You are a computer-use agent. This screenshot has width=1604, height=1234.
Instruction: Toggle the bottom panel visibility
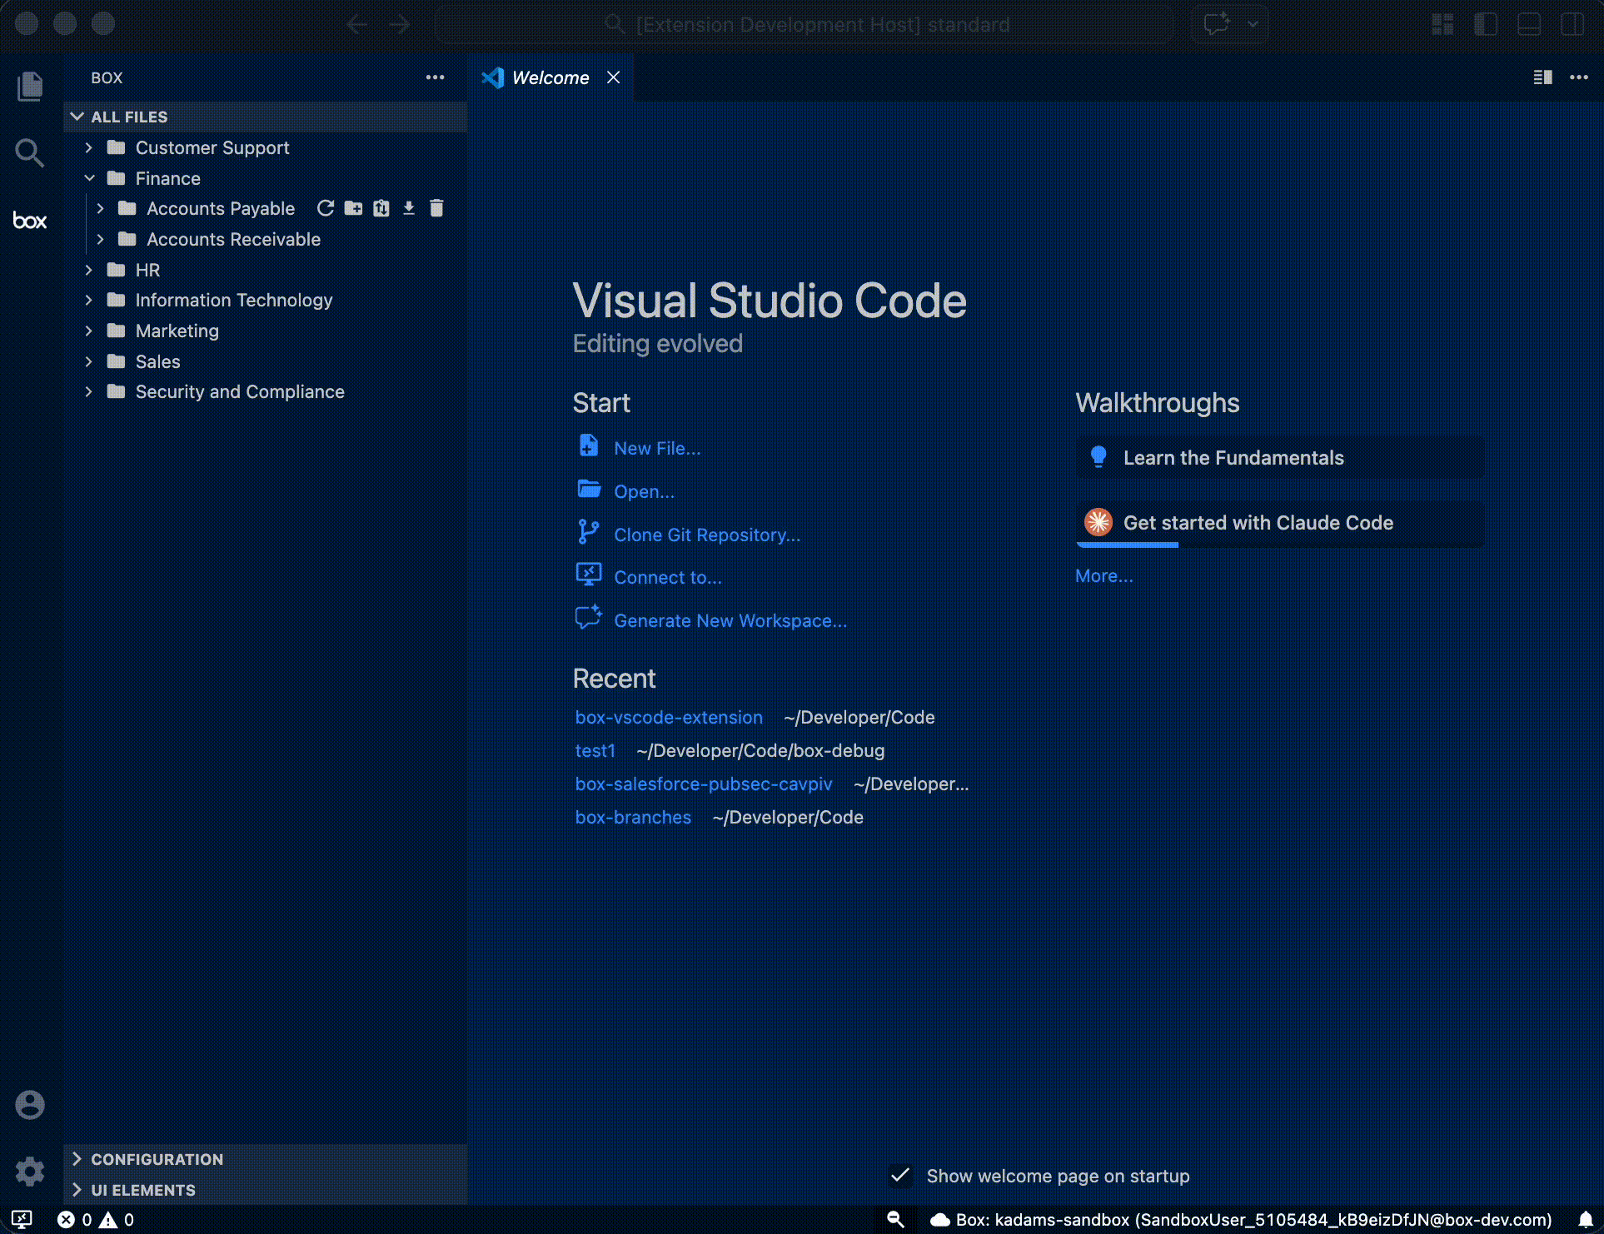1531,24
